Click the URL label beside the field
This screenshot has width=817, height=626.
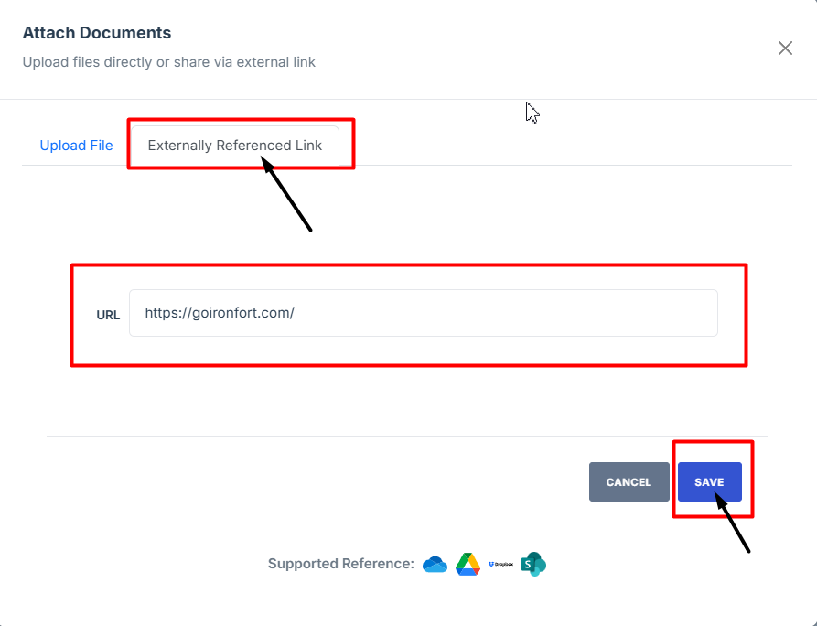[108, 315]
